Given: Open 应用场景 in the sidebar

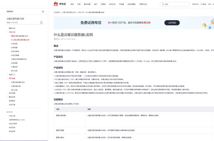Looking at the screenshot, I should [x=14, y=48].
